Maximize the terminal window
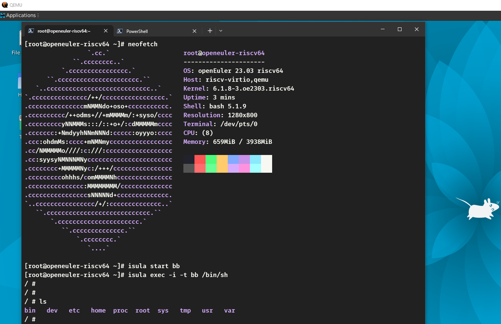The image size is (501, 324). pos(399,29)
